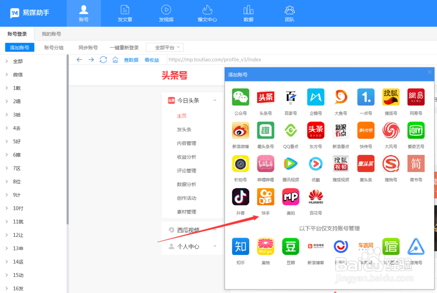The height and width of the screenshot is (293, 437).
Task: Select the 东方号 icon
Action: [316, 130]
